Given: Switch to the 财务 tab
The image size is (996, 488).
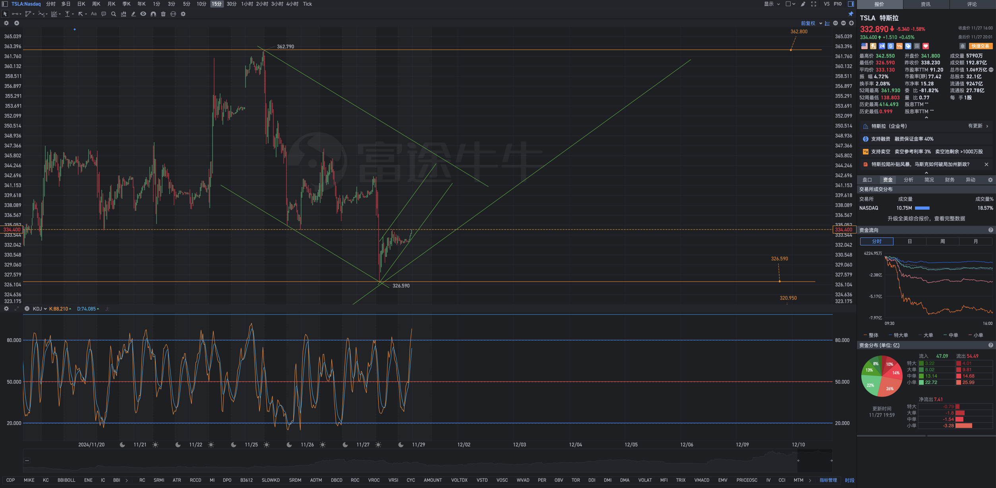Looking at the screenshot, I should (950, 180).
